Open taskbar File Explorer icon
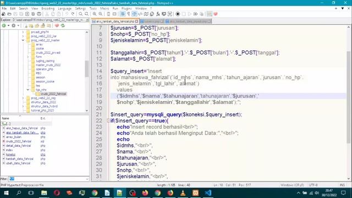 (x=44, y=193)
